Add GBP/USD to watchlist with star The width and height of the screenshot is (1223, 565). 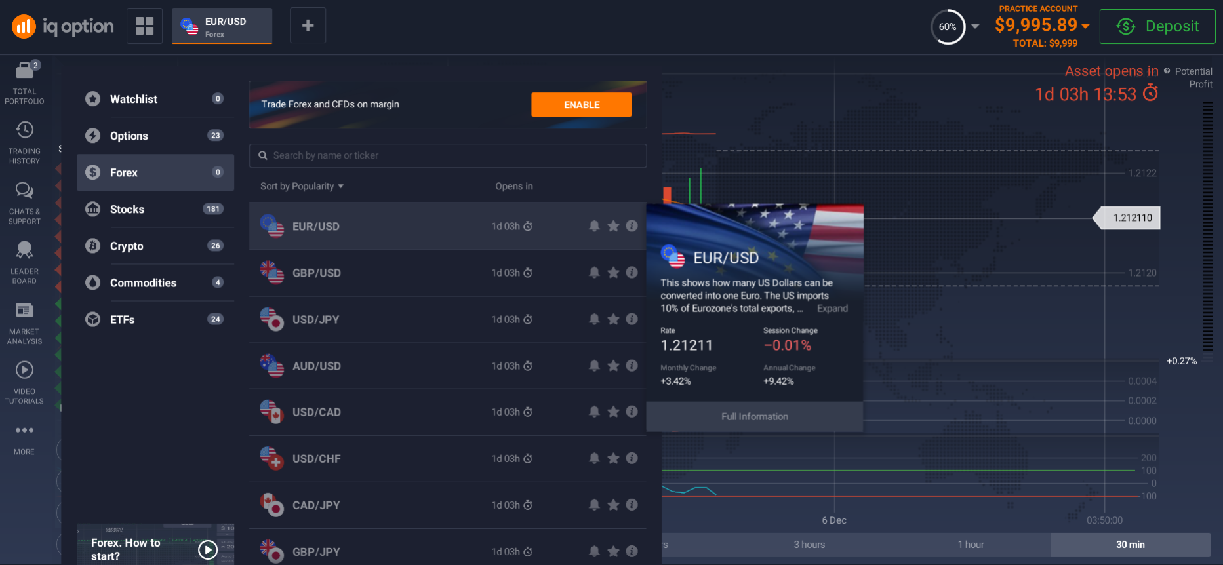coord(613,273)
